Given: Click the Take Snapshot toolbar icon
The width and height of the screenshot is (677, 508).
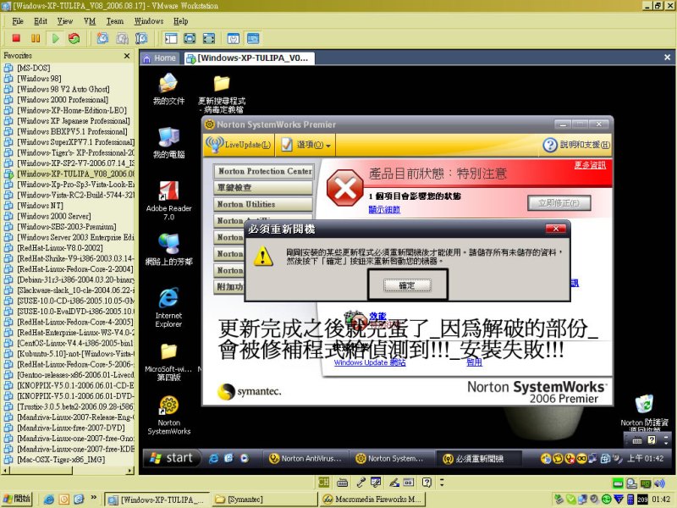Looking at the screenshot, I should coord(102,38).
